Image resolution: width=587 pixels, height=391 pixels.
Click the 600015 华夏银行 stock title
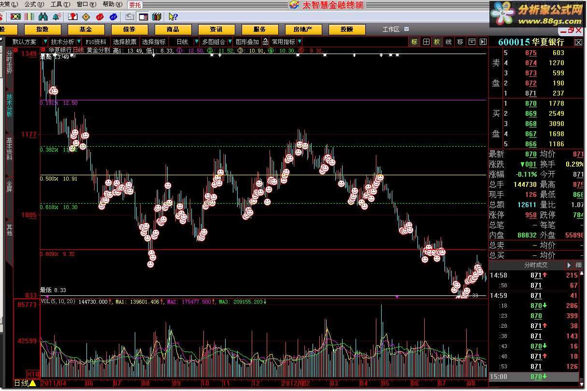coord(531,42)
